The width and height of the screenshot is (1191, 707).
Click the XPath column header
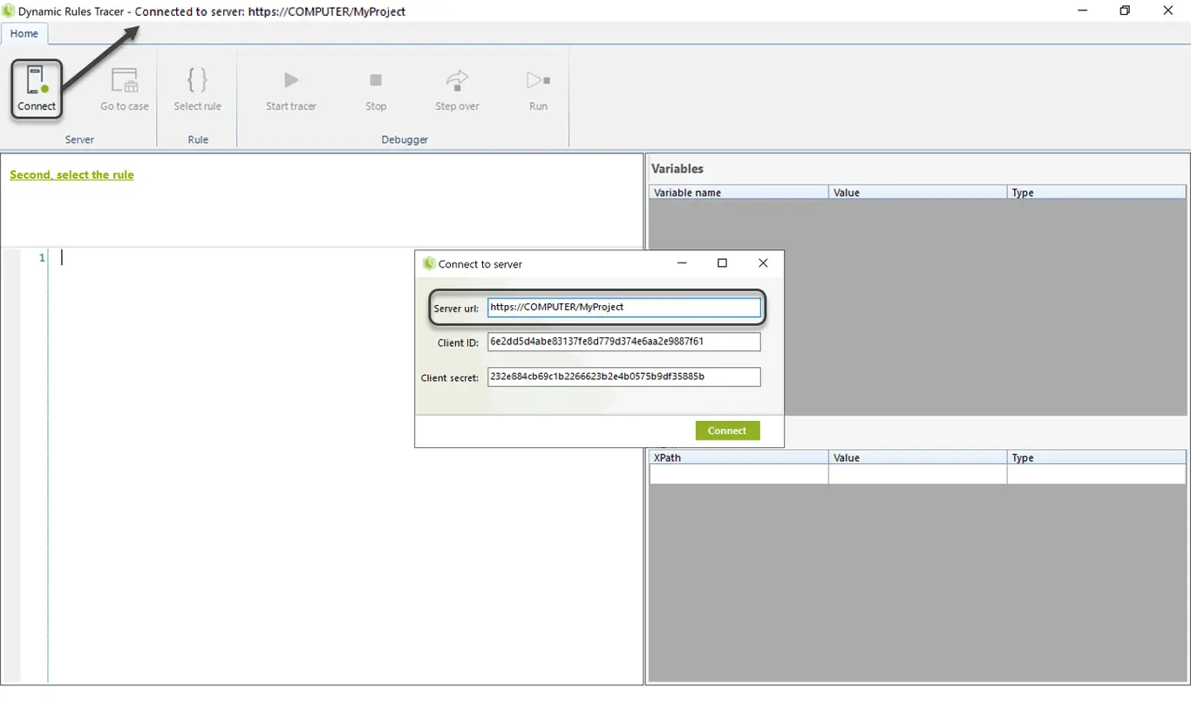(x=738, y=457)
